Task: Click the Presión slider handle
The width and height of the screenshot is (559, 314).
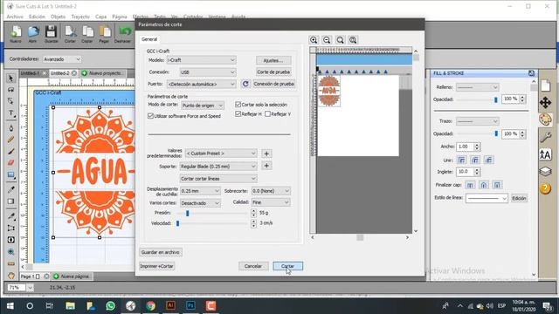Action: pyautogui.click(x=187, y=213)
